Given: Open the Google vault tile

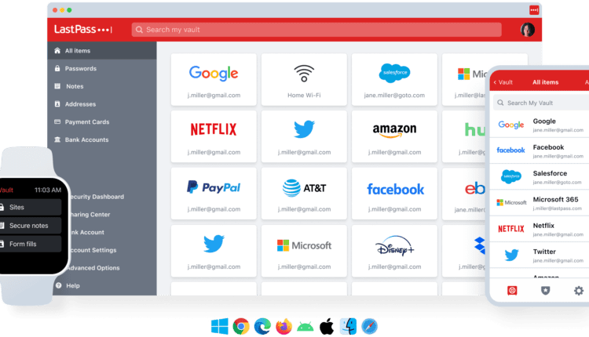Looking at the screenshot, I should 214,79.
